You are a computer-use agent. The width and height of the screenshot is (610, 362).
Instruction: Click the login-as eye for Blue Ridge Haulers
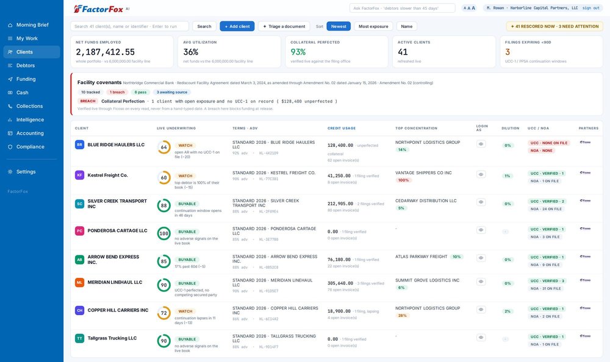click(481, 144)
